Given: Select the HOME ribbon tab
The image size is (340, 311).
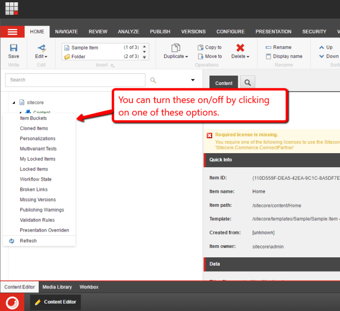Looking at the screenshot, I should pos(37,32).
